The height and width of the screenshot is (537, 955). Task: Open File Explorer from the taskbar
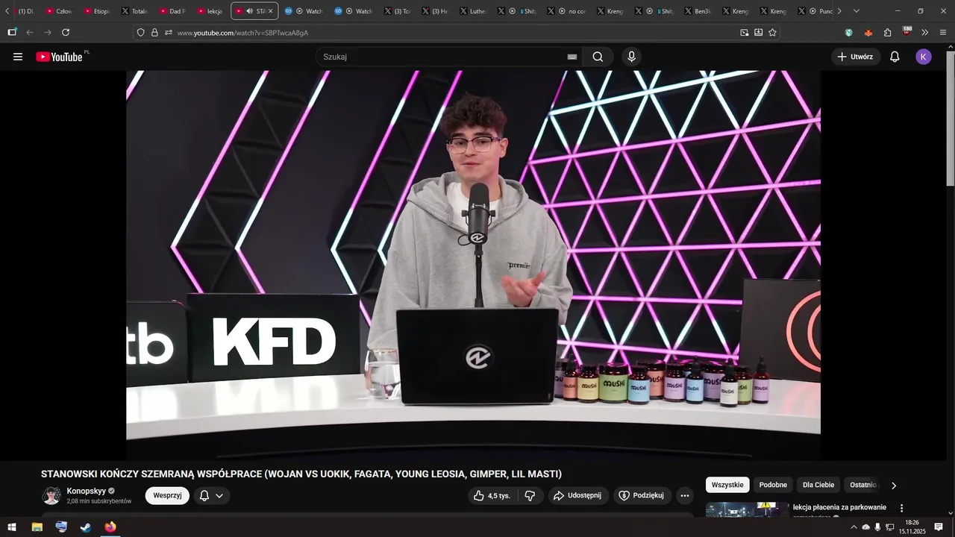click(37, 527)
